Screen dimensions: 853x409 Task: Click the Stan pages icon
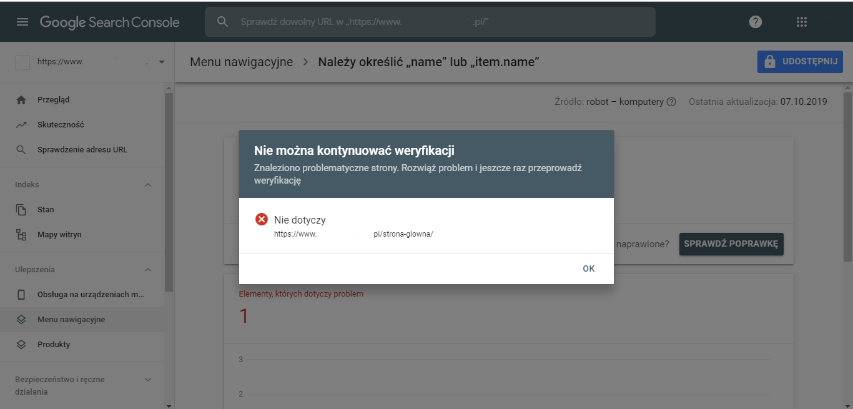[x=21, y=210]
